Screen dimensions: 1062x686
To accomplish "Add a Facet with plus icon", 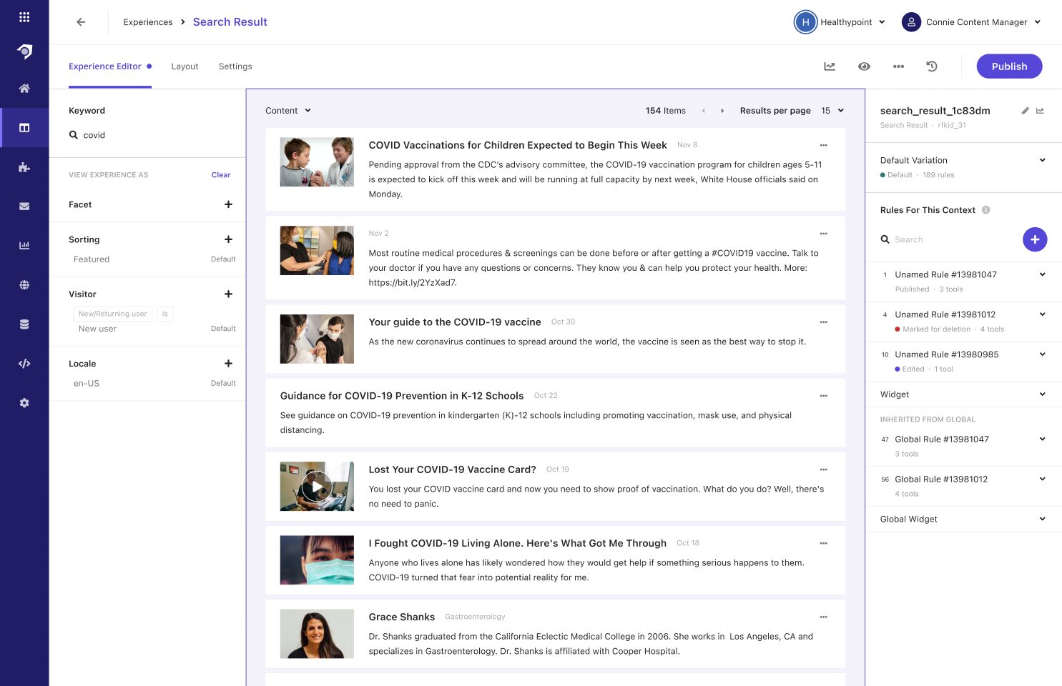I will (x=228, y=204).
